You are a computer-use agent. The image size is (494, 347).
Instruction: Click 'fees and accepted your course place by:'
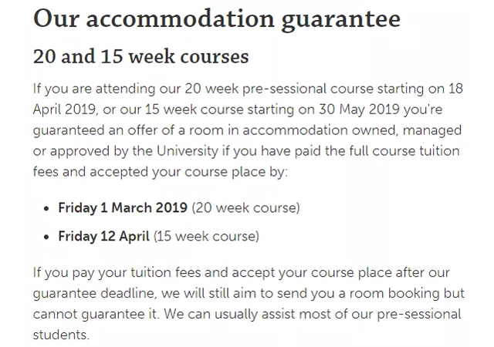(x=161, y=170)
